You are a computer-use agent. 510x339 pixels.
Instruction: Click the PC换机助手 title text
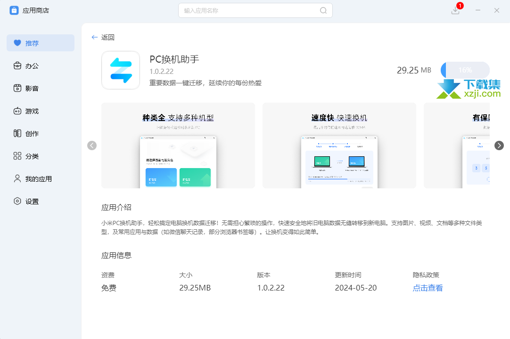(x=174, y=59)
